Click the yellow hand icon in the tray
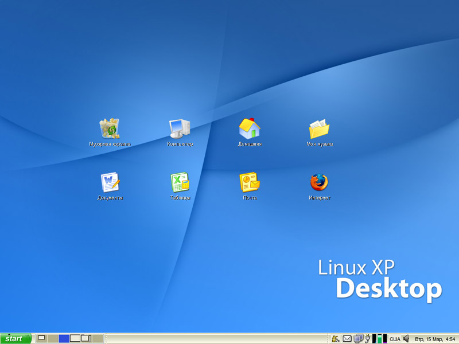Viewport: 459px width, 344px height. (x=336, y=339)
